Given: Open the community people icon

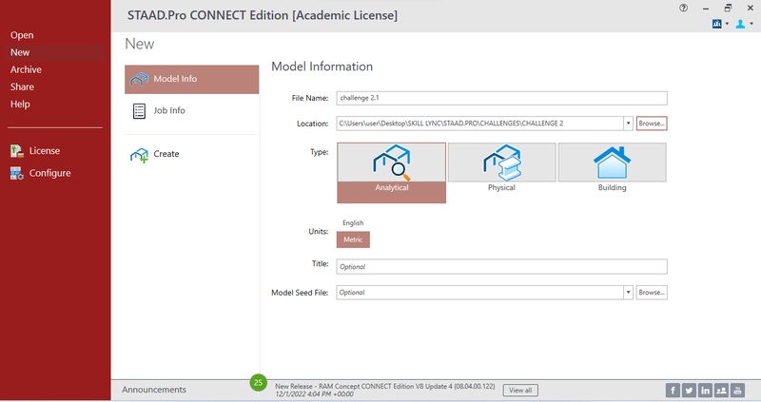Looking at the screenshot, I should coord(721,390).
